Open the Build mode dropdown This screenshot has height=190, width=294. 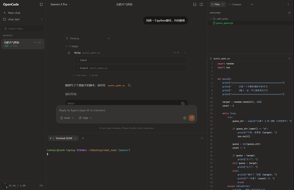[x=67, y=118]
